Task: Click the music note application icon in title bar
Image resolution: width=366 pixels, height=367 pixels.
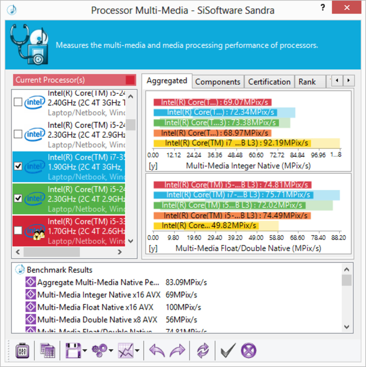Action: (12, 10)
